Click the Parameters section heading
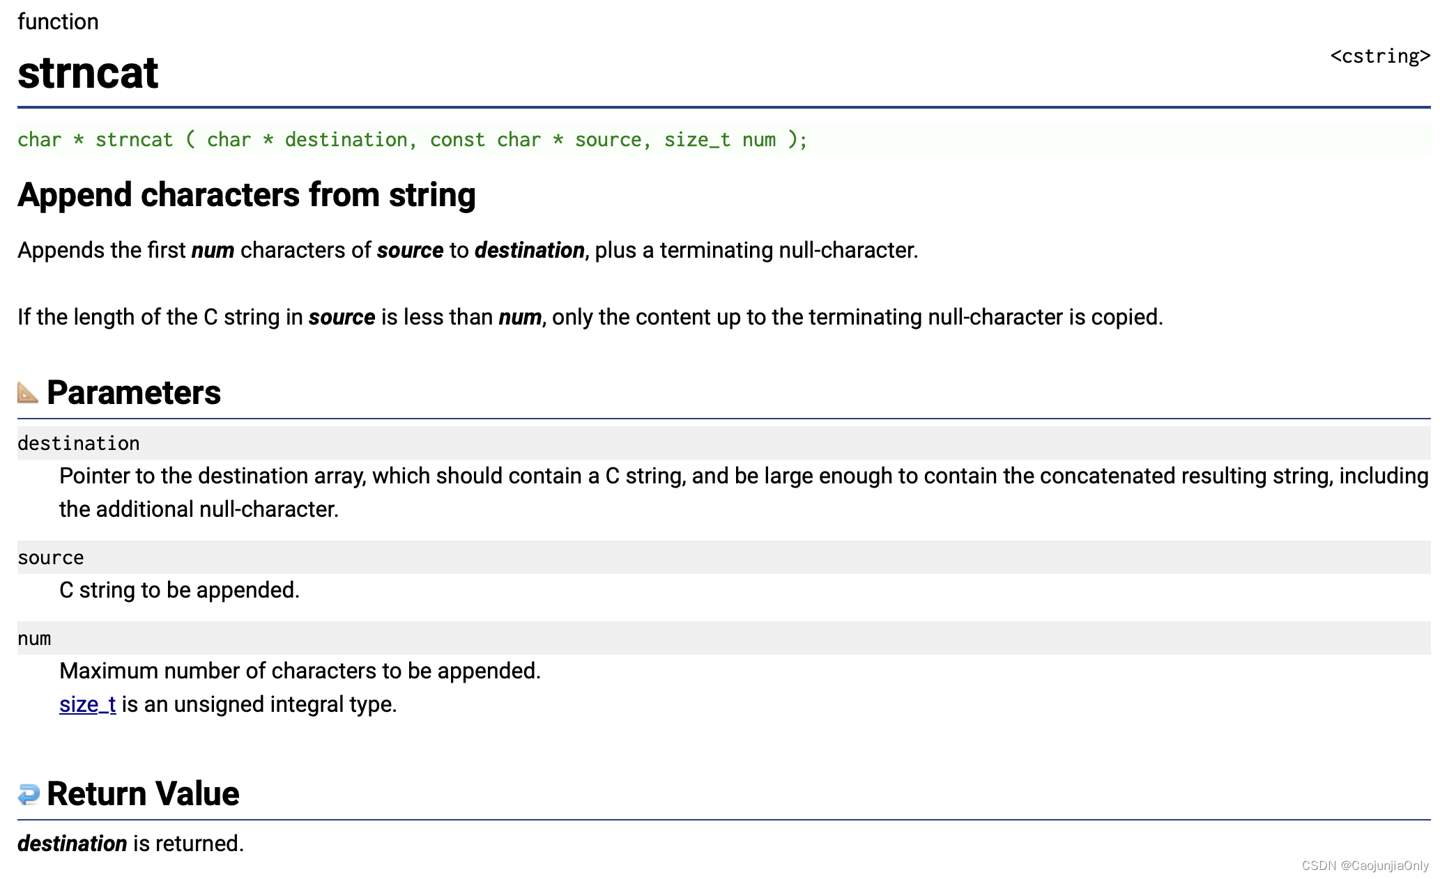This screenshot has width=1440, height=879. [134, 393]
